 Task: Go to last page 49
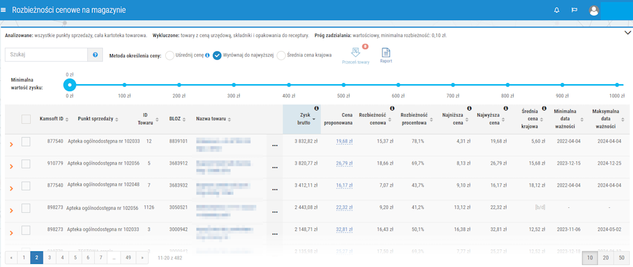point(128,257)
